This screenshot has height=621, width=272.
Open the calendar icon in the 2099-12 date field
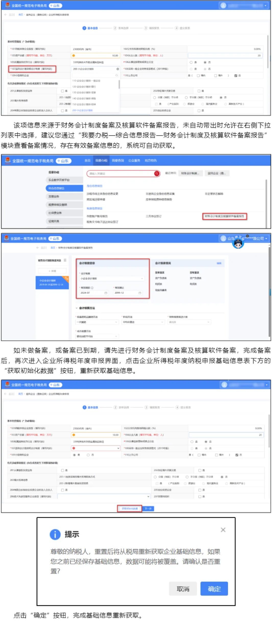click(140, 293)
